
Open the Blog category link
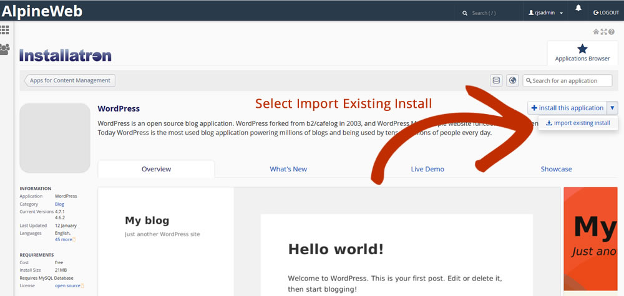tap(59, 204)
